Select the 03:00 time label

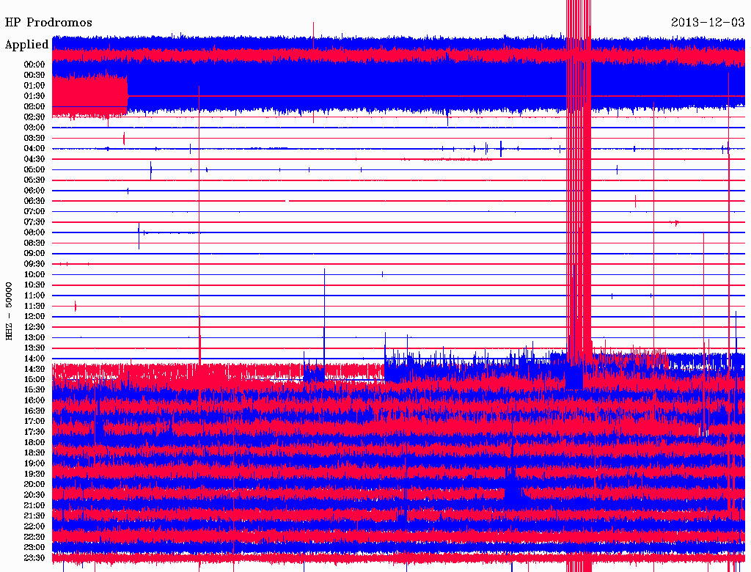[34, 128]
